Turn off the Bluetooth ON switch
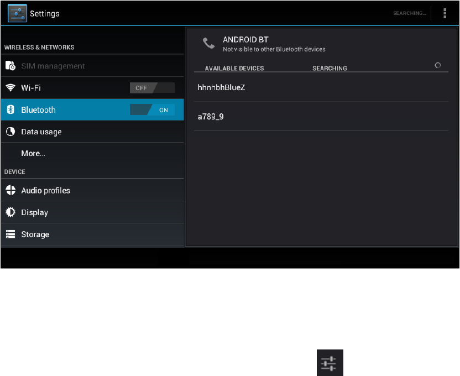The width and height of the screenshot is (460, 376). 152,109
